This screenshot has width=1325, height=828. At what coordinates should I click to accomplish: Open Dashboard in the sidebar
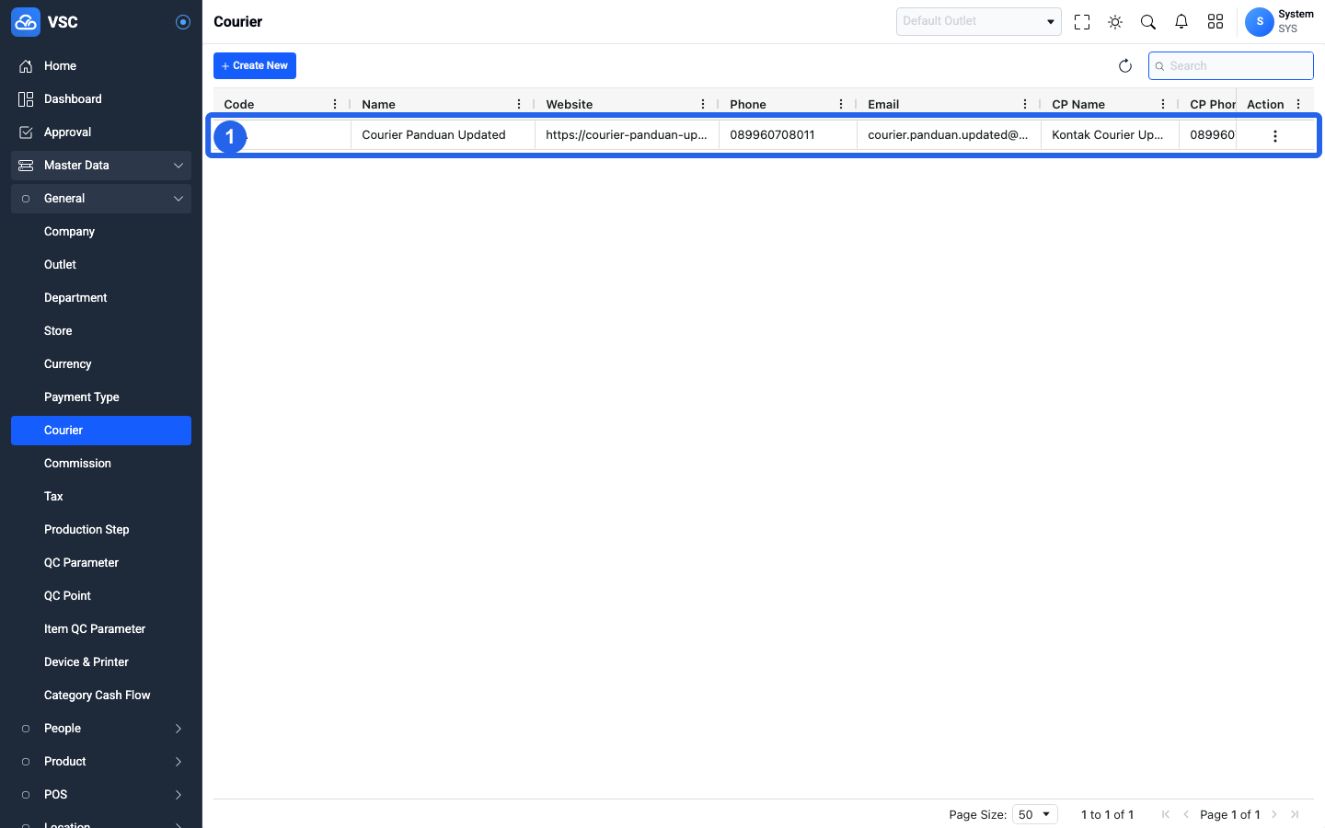coord(101,99)
